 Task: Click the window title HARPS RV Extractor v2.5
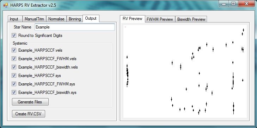(33, 5)
